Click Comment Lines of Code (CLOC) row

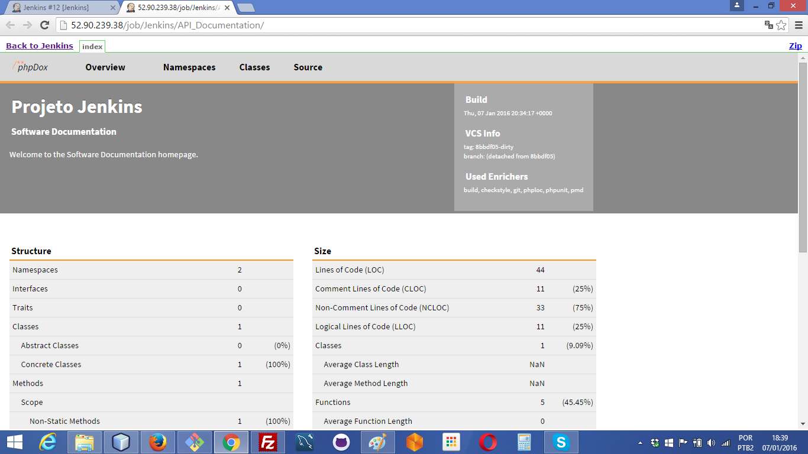(x=454, y=289)
